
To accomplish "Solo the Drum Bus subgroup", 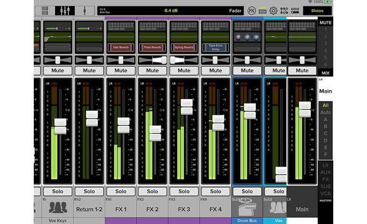I will (x=247, y=191).
